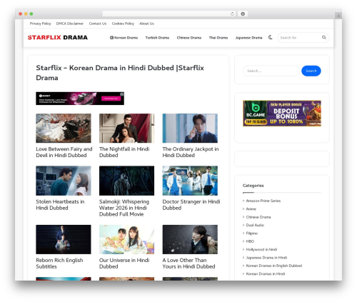Open Salmokji Whispering Water thumbnail
Viewport: 357px width, 302px height.
(x=126, y=181)
